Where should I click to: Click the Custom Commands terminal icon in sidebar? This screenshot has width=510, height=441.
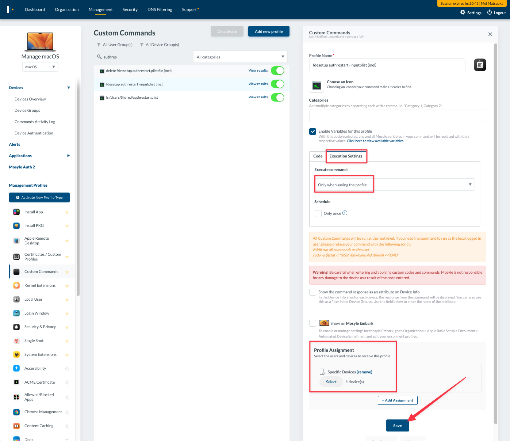(x=16, y=272)
